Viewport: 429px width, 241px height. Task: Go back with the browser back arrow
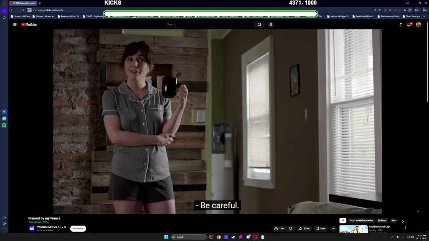11,10
